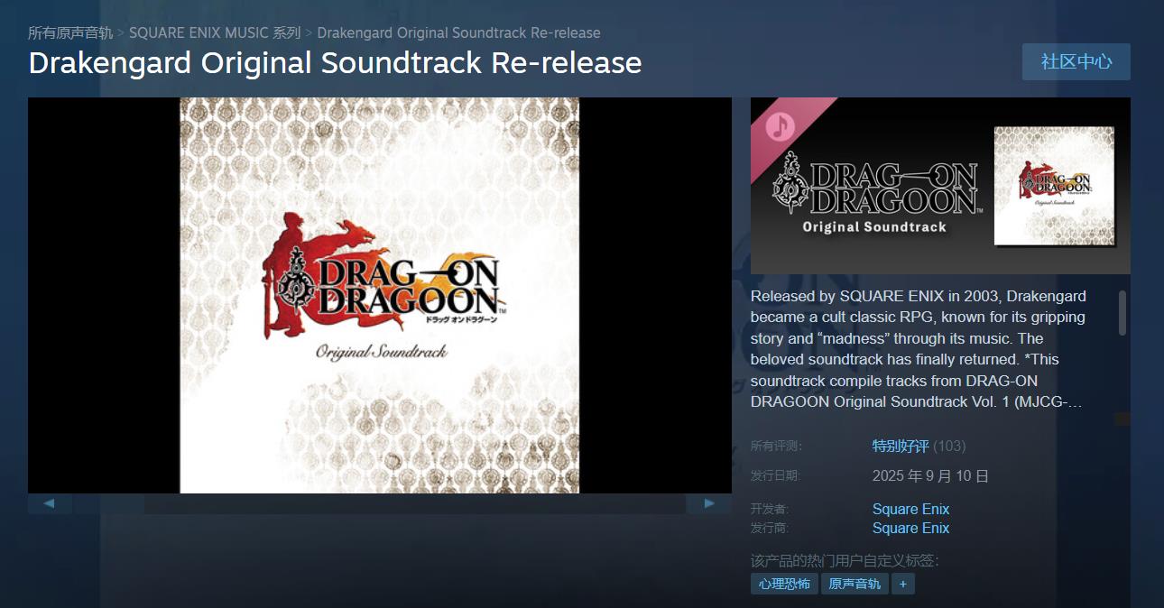View developer Square Enix's page
The image size is (1164, 608).
(x=910, y=509)
